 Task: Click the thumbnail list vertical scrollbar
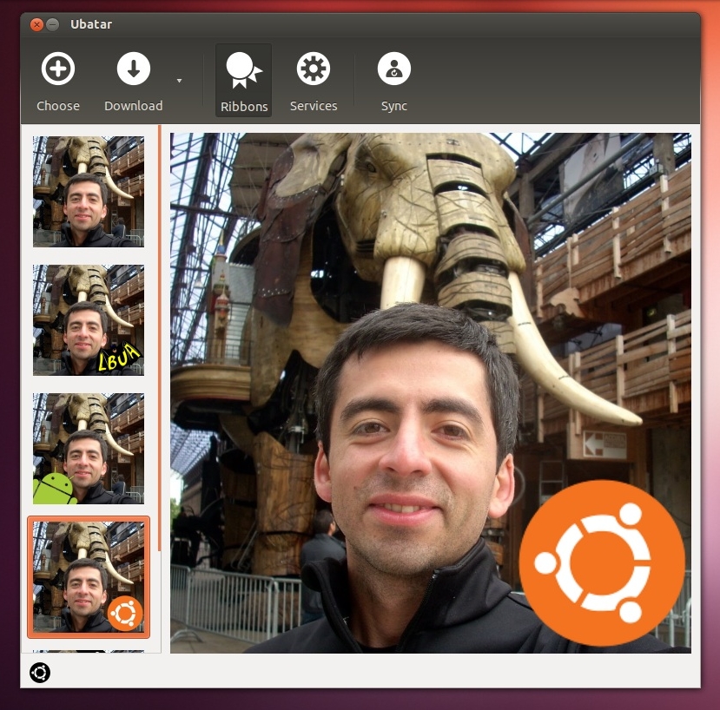click(x=159, y=338)
